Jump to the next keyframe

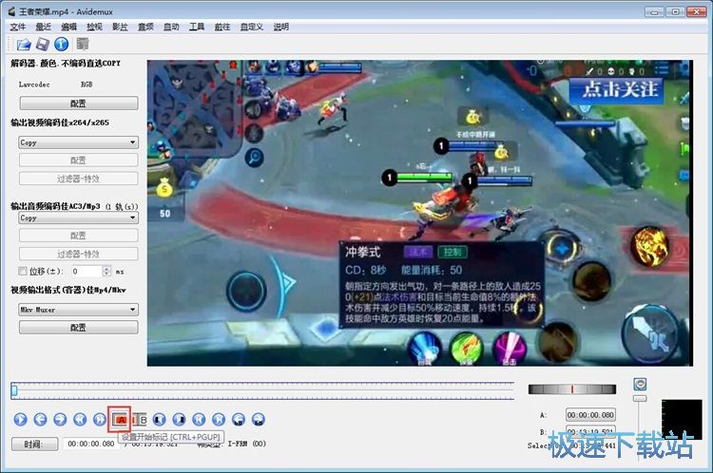tap(101, 419)
